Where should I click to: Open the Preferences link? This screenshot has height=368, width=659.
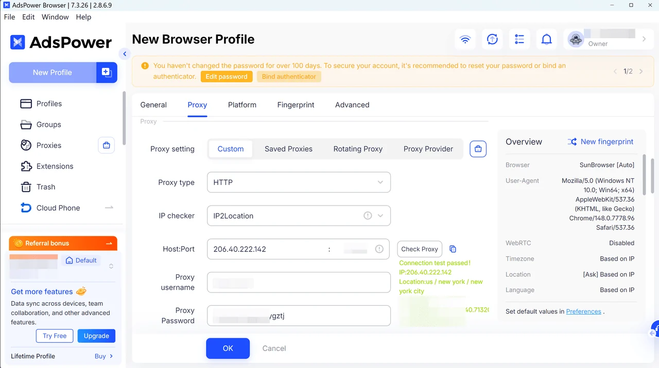click(x=583, y=311)
